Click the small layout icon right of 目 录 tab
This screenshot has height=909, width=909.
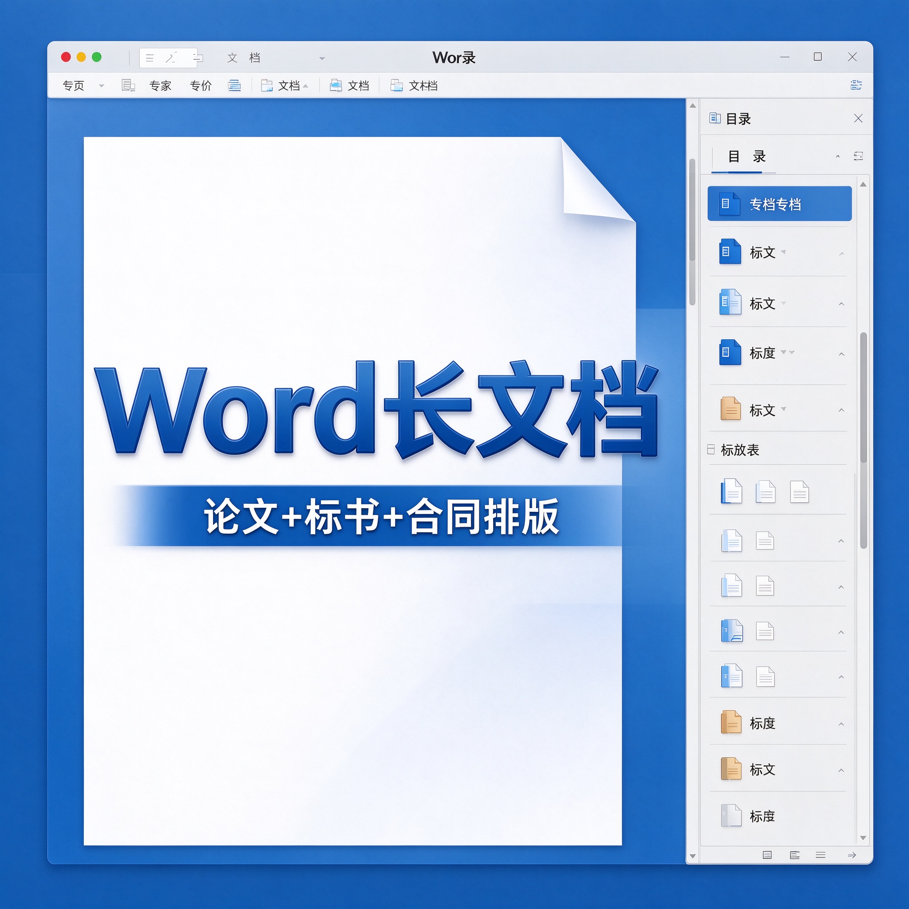click(x=858, y=156)
